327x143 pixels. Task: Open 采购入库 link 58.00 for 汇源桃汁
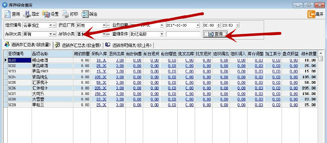pyautogui.click(x=102, y=83)
